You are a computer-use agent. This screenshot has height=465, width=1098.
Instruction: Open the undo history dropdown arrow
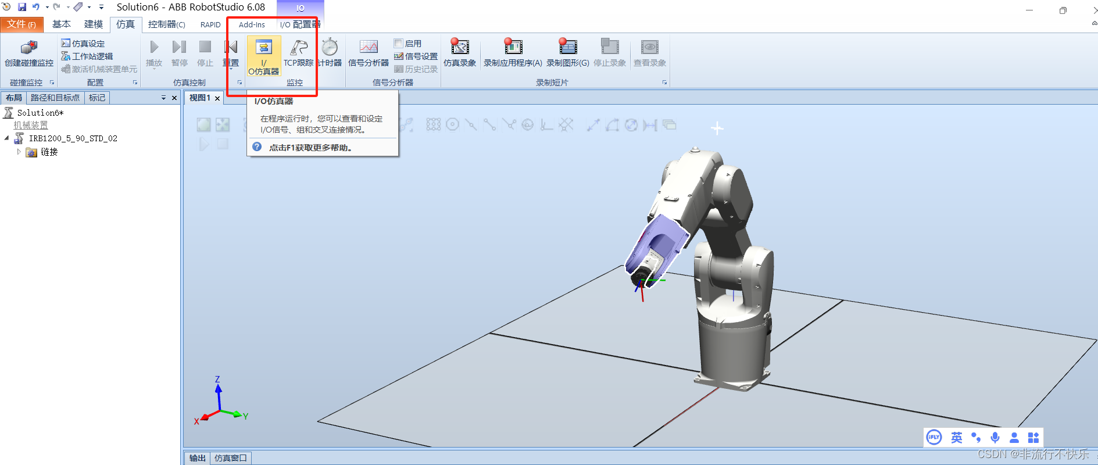47,7
